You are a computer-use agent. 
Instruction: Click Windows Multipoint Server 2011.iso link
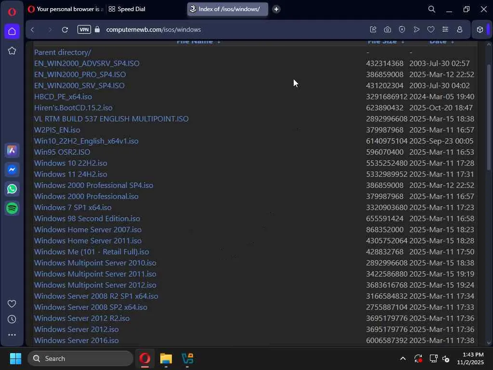[95, 274]
